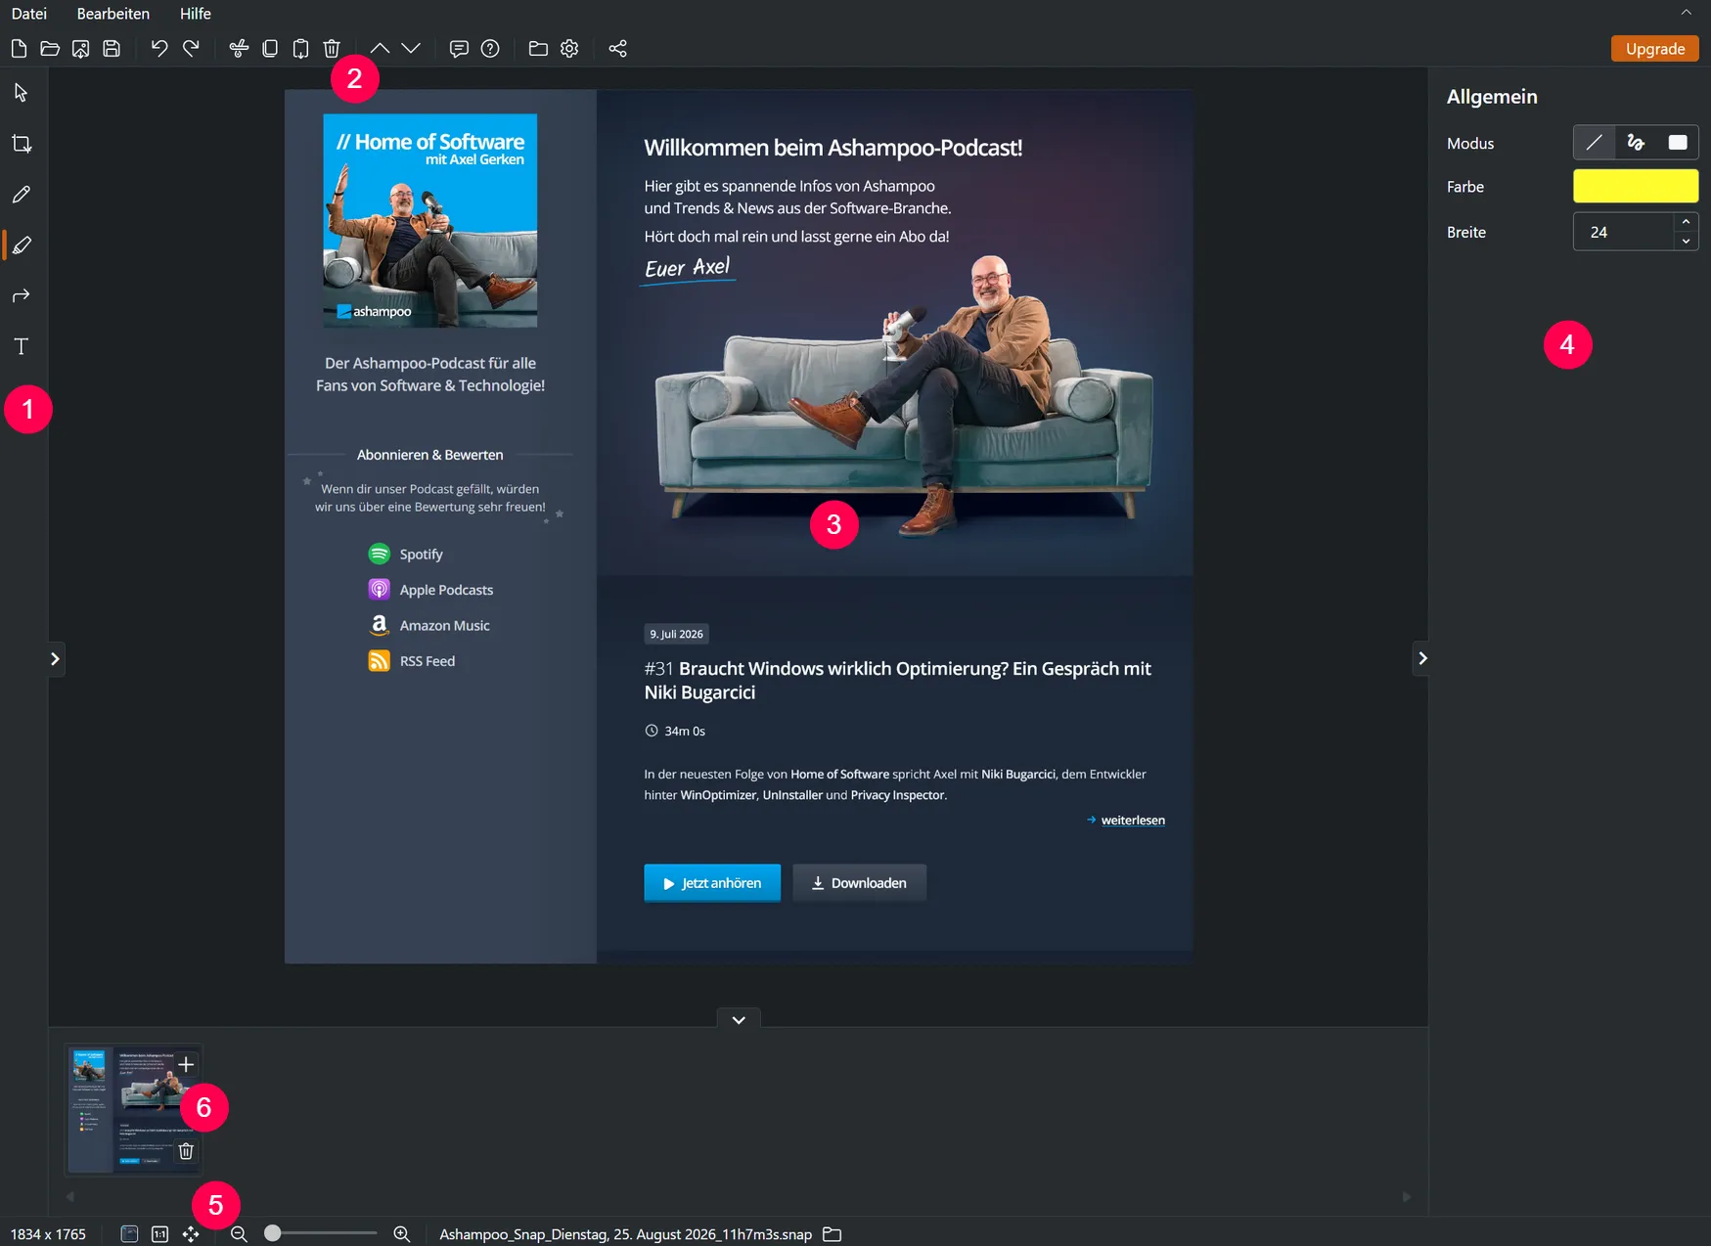
Task: Select the Highlighter marker tool
Action: (x=22, y=245)
